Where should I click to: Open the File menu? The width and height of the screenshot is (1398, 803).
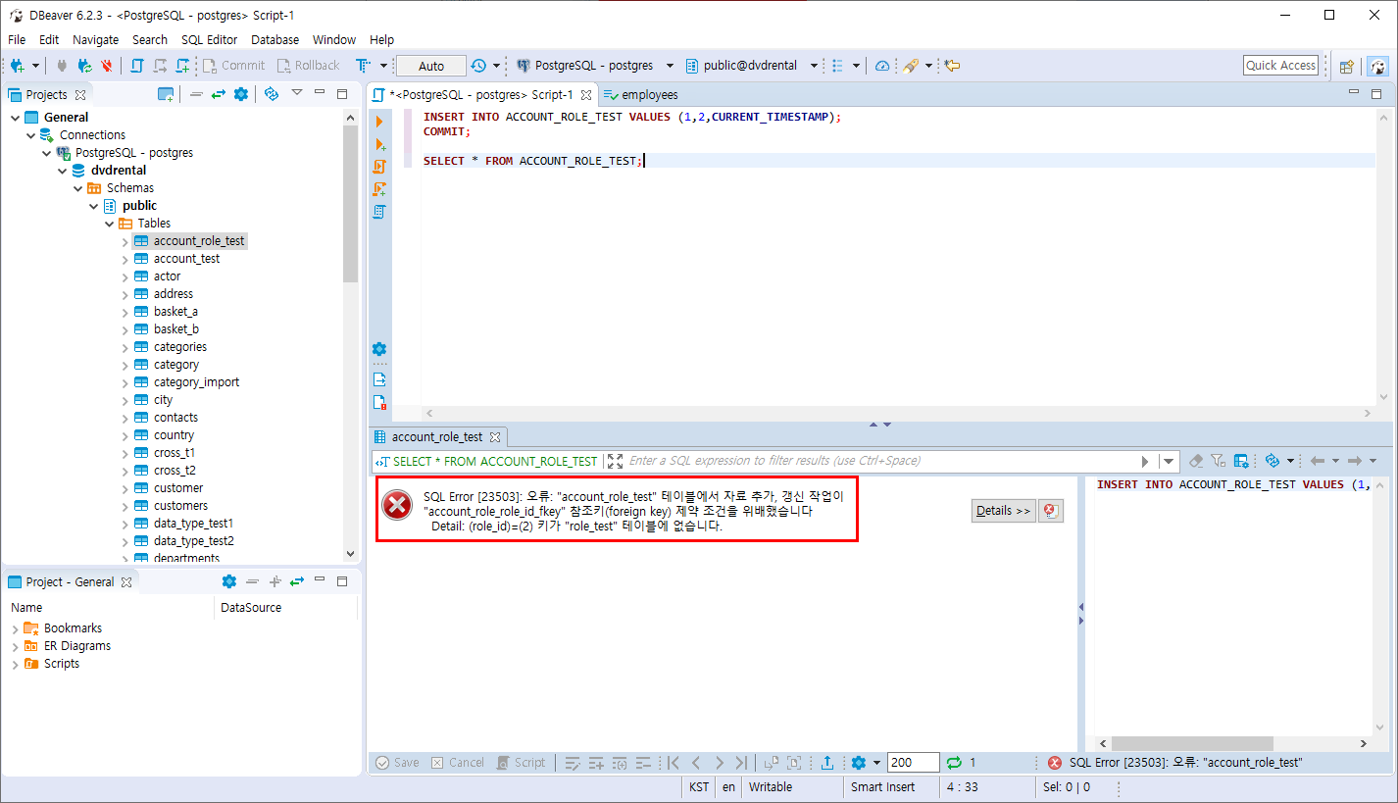tap(17, 39)
